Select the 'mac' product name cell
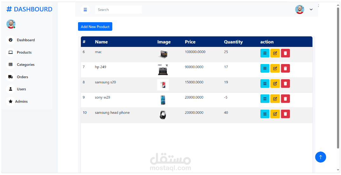341x175 pixels. pyautogui.click(x=98, y=52)
